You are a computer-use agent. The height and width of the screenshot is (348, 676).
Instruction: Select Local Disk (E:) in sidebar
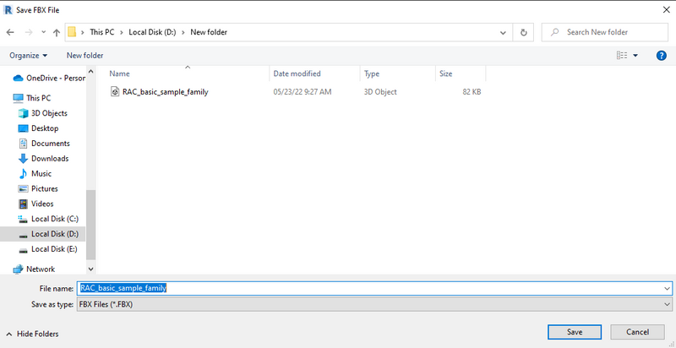pyautogui.click(x=54, y=249)
